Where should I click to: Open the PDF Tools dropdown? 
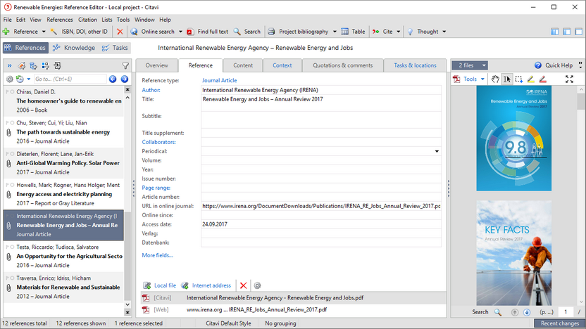click(x=468, y=79)
